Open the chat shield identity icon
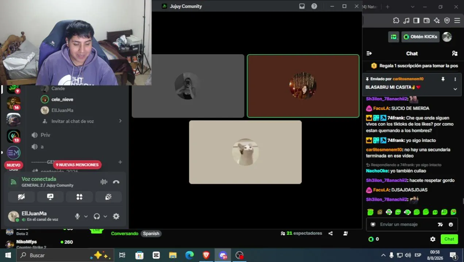The height and width of the screenshot is (262, 464). click(373, 225)
